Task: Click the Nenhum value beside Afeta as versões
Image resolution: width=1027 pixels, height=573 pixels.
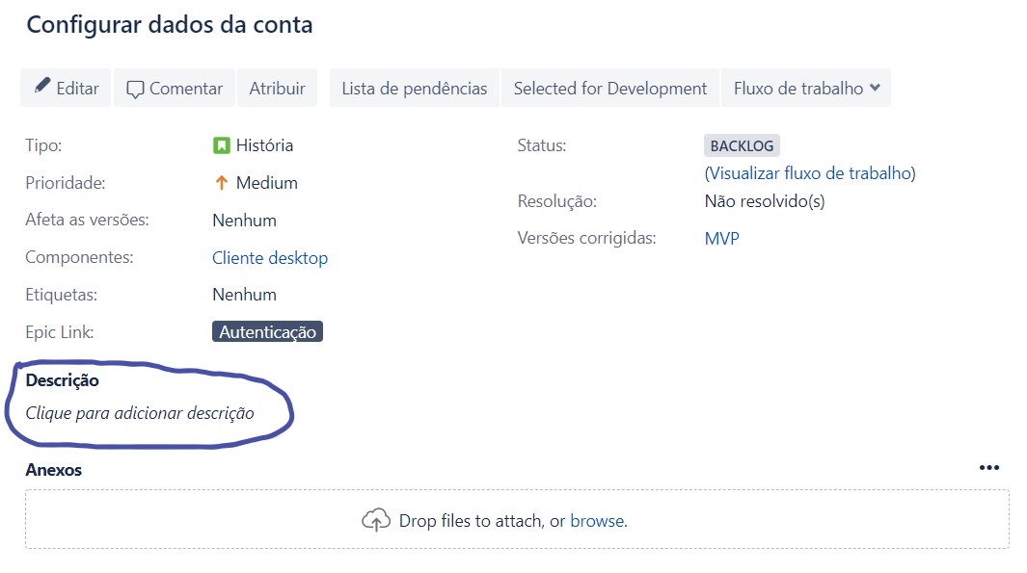Action: tap(244, 221)
